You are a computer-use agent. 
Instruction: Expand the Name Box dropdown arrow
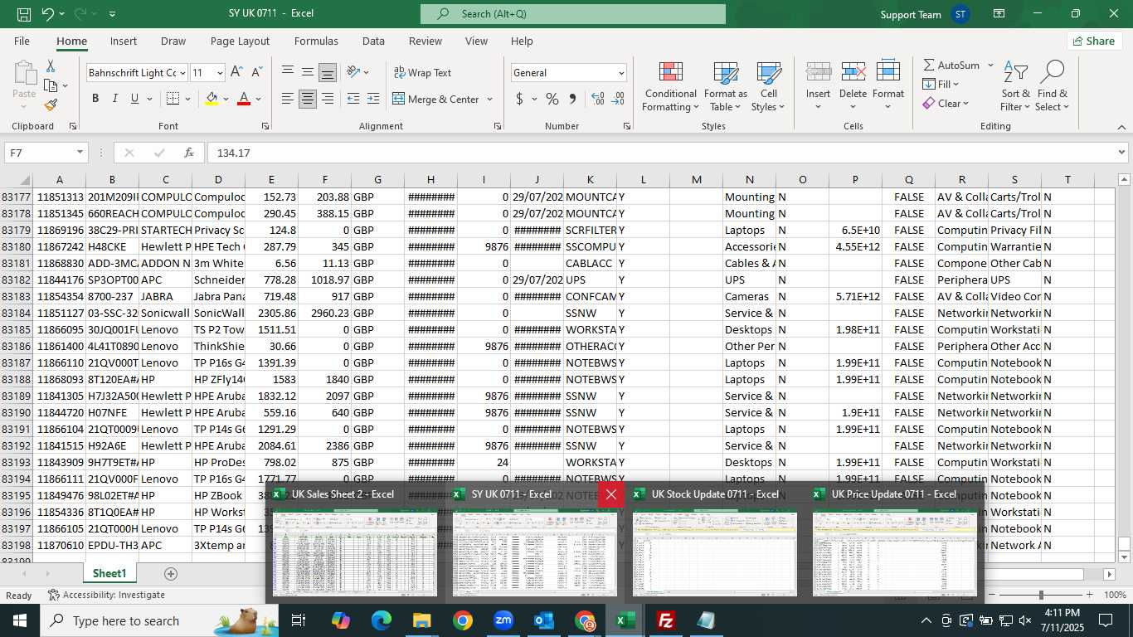click(x=80, y=153)
